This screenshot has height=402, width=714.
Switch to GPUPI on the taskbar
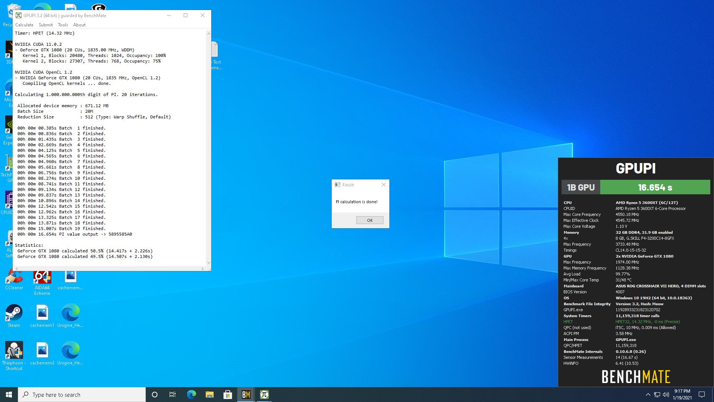264,395
